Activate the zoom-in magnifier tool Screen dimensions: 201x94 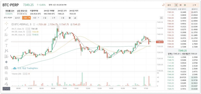click(x=6, y=73)
